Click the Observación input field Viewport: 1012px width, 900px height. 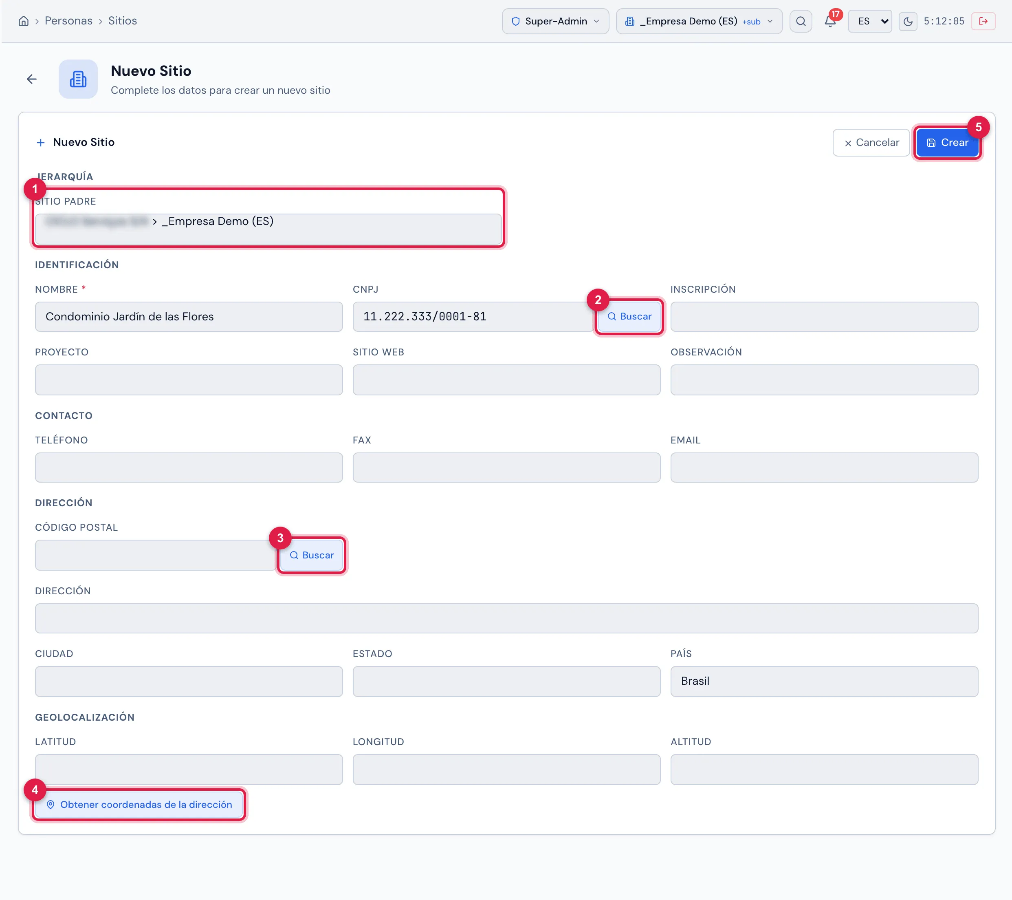coord(824,380)
